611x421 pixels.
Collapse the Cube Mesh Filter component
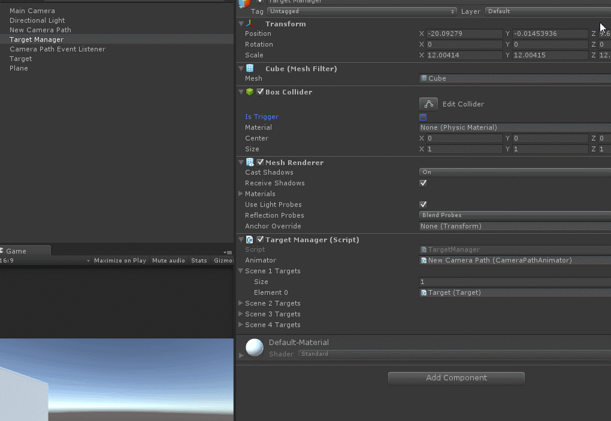point(241,69)
